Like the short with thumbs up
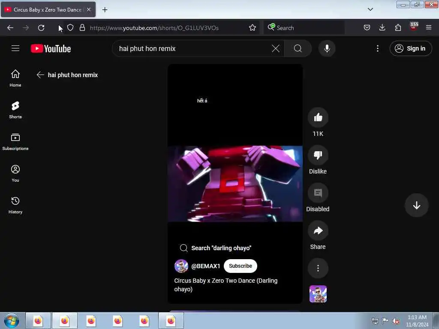 pyautogui.click(x=318, y=117)
